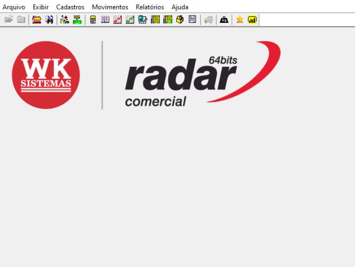
Task: Open the Movimentos menu
Action: click(x=110, y=7)
